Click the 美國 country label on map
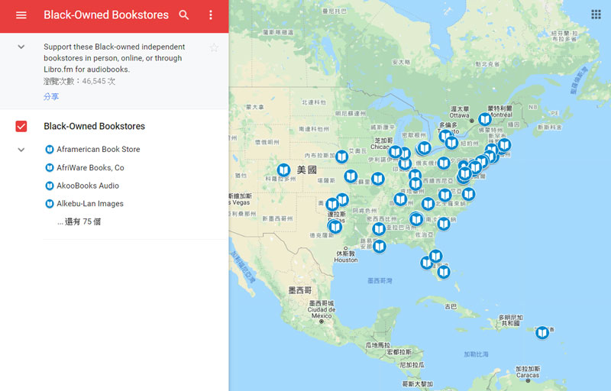The height and width of the screenshot is (391, 611). coord(307,170)
